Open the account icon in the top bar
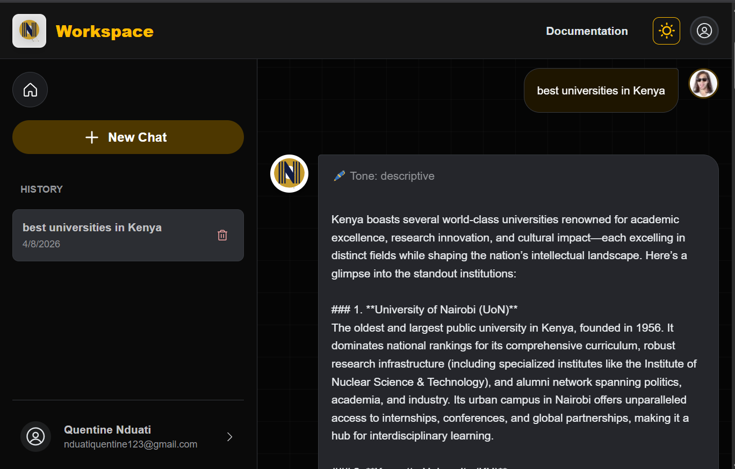Image resolution: width=735 pixels, height=469 pixels. pos(704,31)
